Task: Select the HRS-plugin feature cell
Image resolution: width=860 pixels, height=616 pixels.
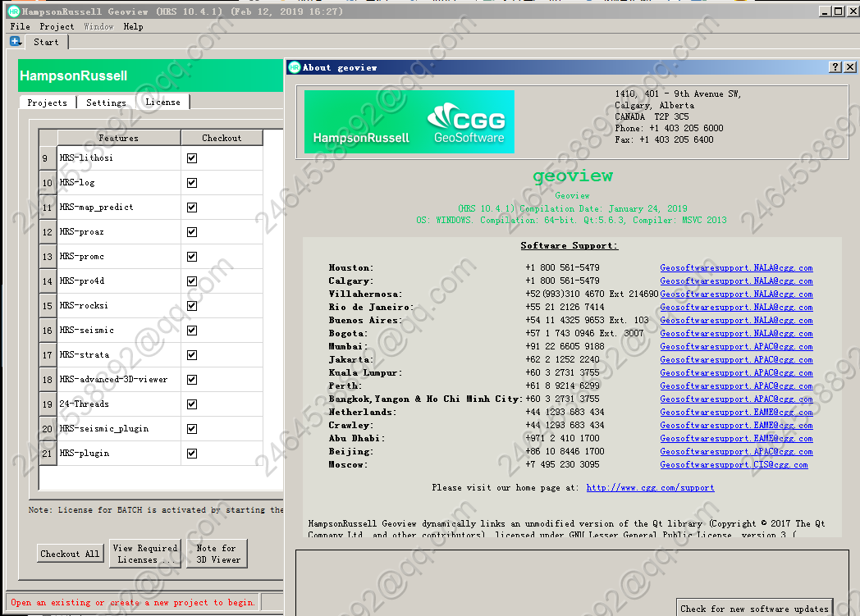Action: point(119,454)
